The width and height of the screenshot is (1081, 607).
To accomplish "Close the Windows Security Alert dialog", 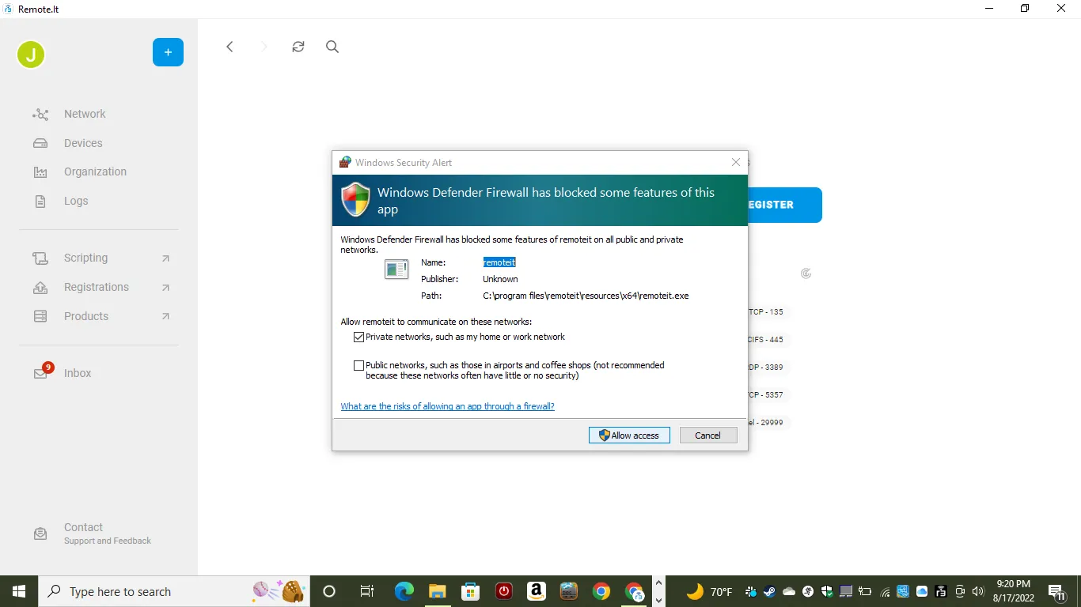I will 736,162.
